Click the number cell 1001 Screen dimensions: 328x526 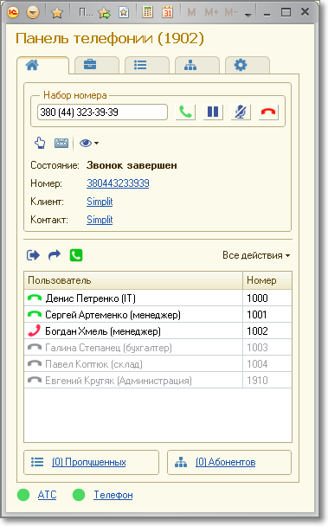click(267, 315)
